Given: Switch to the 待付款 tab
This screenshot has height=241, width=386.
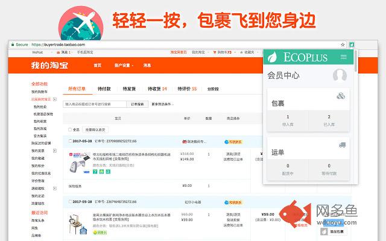Looking at the screenshot, I should [x=104, y=89].
